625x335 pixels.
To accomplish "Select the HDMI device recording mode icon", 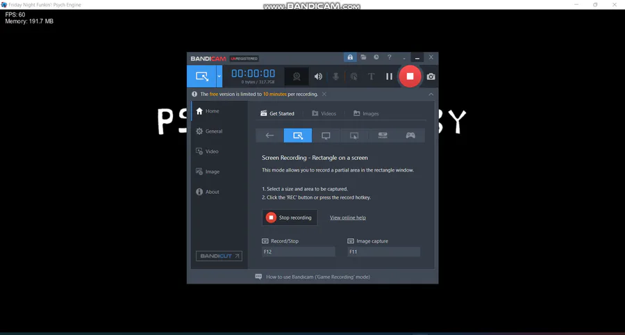I will tap(382, 136).
